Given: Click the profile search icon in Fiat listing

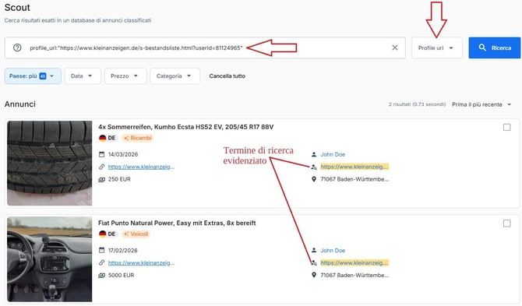Looking at the screenshot, I should 314,263.
